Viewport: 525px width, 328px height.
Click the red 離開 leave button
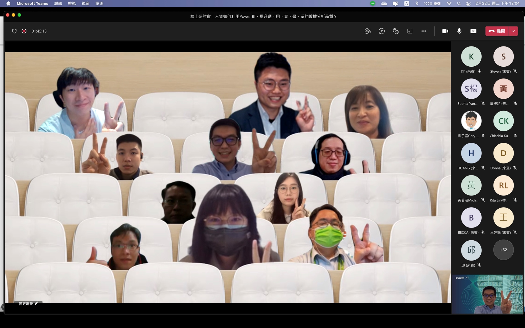(x=497, y=31)
